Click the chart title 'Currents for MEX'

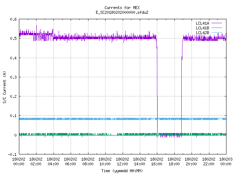[x=122, y=8]
